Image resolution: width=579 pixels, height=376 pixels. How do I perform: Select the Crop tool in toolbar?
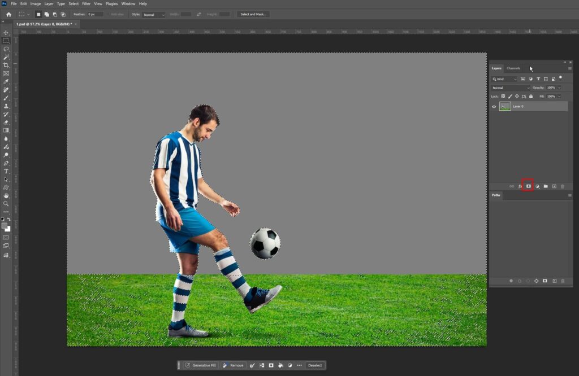pyautogui.click(x=6, y=65)
